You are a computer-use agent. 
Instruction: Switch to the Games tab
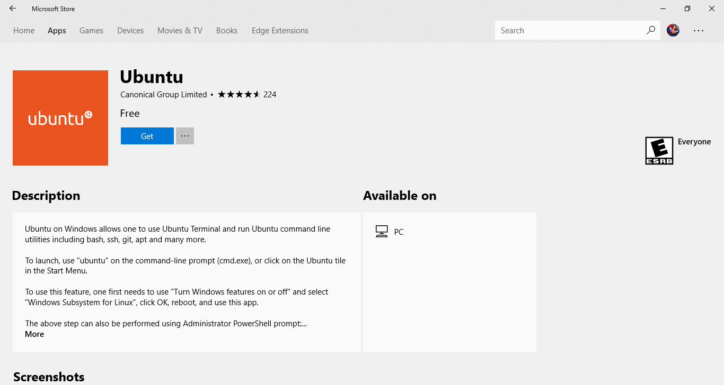click(91, 31)
